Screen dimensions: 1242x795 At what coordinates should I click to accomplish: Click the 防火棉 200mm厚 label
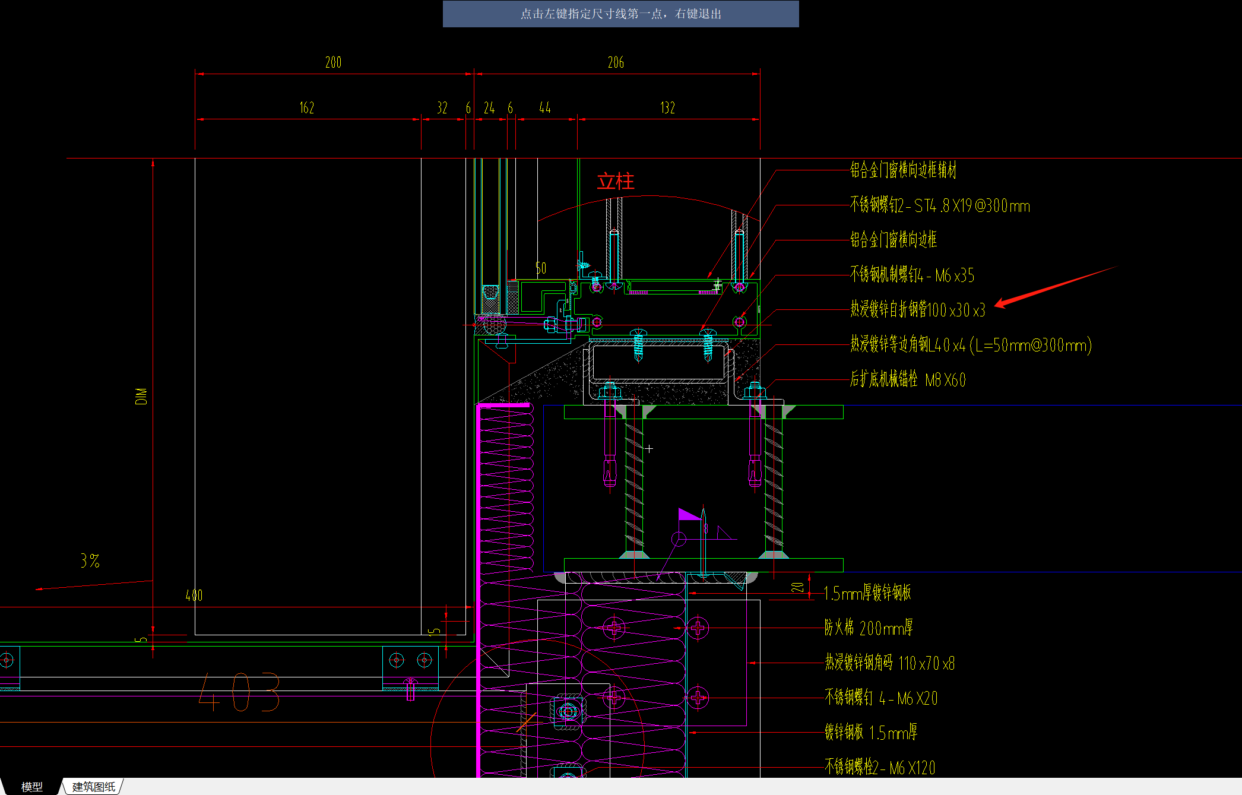coord(869,628)
